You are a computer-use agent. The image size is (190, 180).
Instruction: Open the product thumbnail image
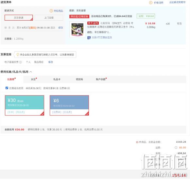click(78, 29)
